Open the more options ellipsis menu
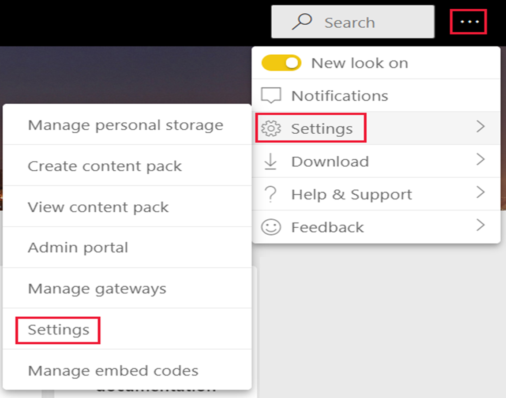 [x=469, y=22]
